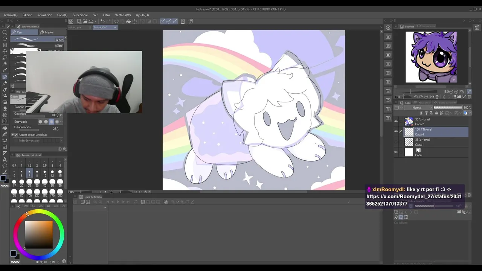Select the Text tool in the toolbox
482x271 pixels.
pyautogui.click(x=5, y=160)
